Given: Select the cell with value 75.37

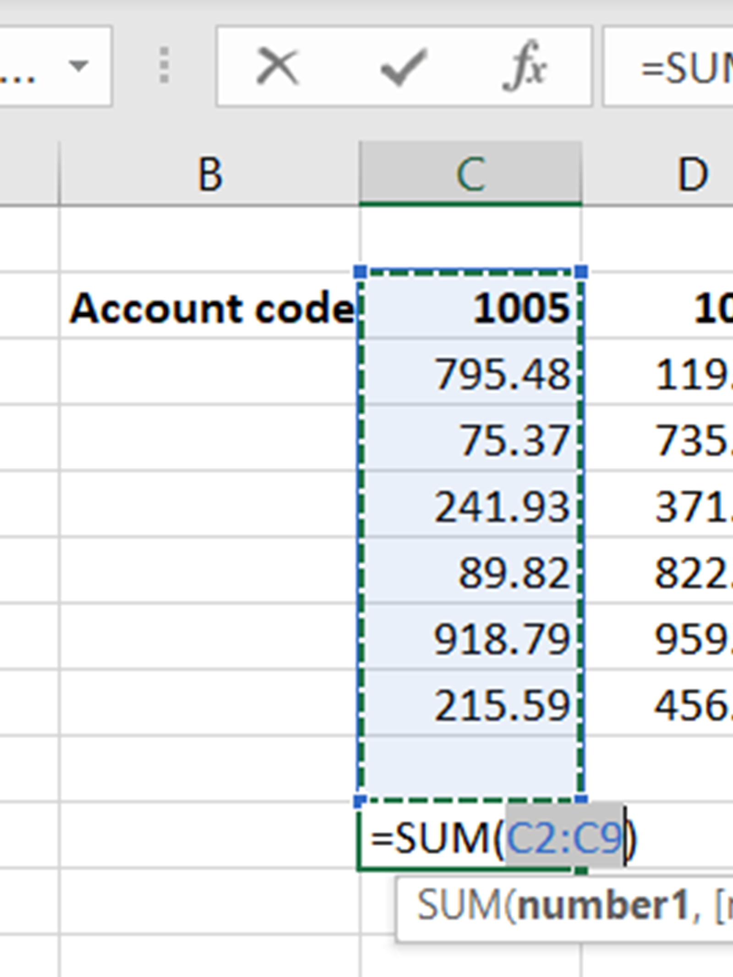Looking at the screenshot, I should click(470, 440).
